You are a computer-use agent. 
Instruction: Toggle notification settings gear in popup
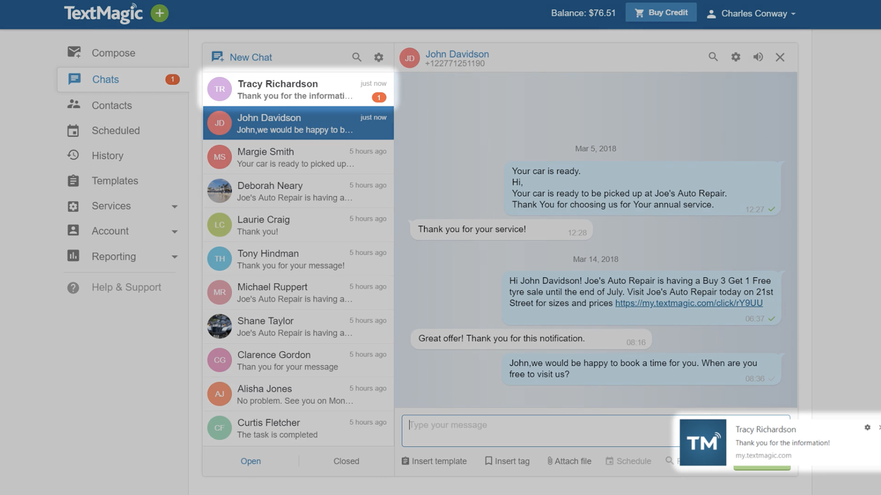coord(867,427)
